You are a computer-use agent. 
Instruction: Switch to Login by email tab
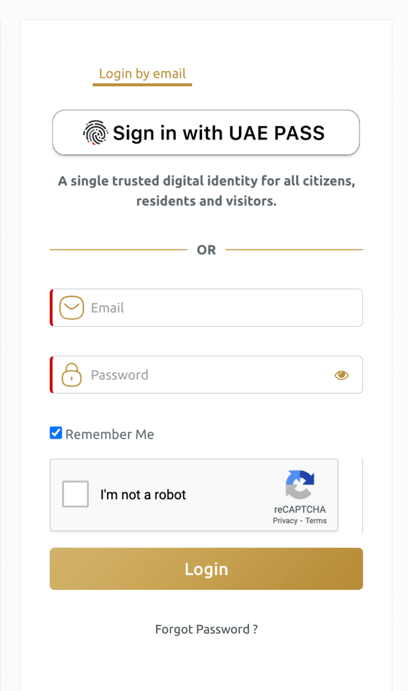pyautogui.click(x=142, y=74)
